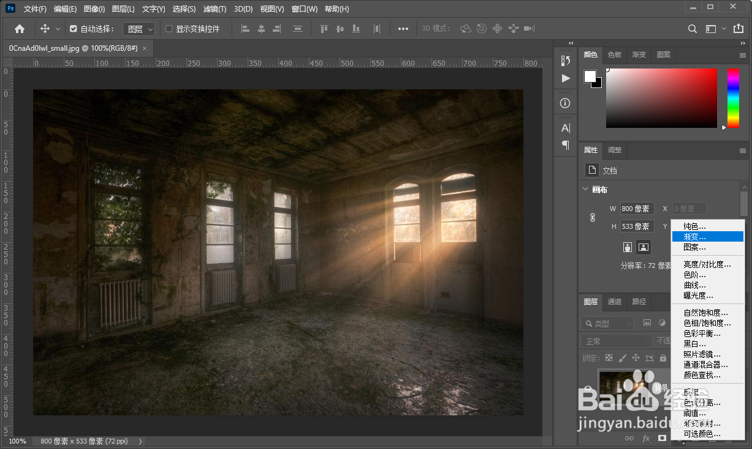Hide the 背景 layer with eye icon
Image resolution: width=752 pixels, height=449 pixels.
[588, 389]
